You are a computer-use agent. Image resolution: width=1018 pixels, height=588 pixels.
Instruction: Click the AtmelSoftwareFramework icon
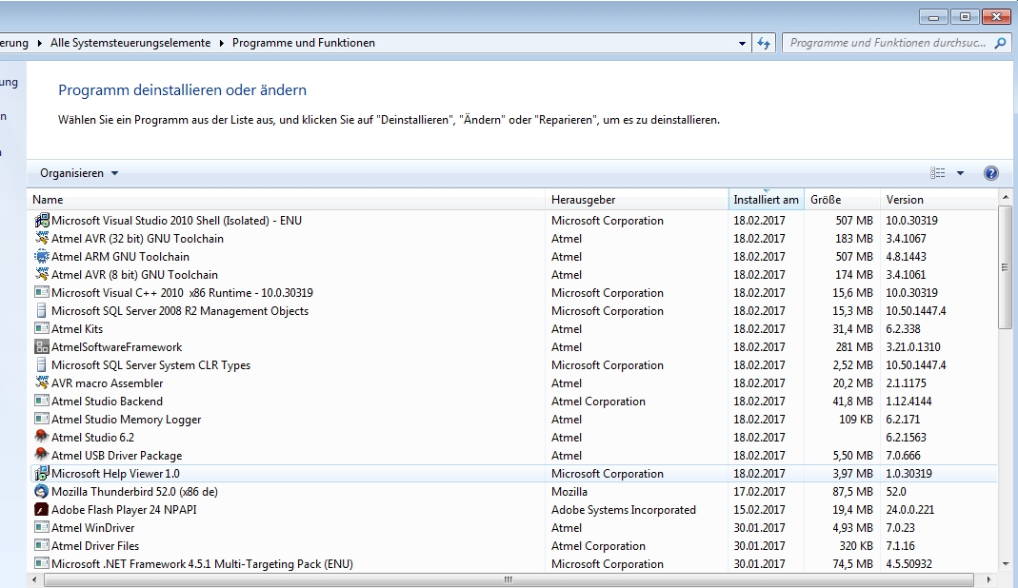pos(42,347)
